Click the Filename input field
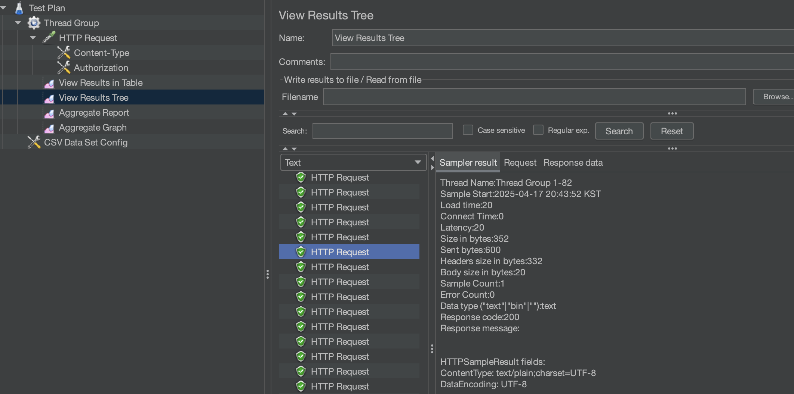Screen dimensions: 794x394 (x=534, y=97)
